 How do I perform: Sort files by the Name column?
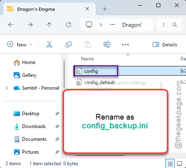[87, 59]
